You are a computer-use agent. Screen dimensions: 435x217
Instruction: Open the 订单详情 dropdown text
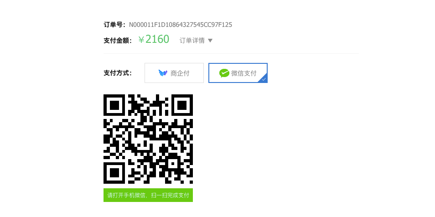pos(192,41)
